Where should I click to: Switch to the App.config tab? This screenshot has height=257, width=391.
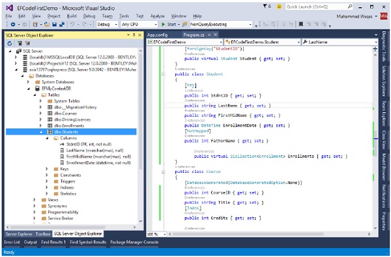click(x=158, y=35)
